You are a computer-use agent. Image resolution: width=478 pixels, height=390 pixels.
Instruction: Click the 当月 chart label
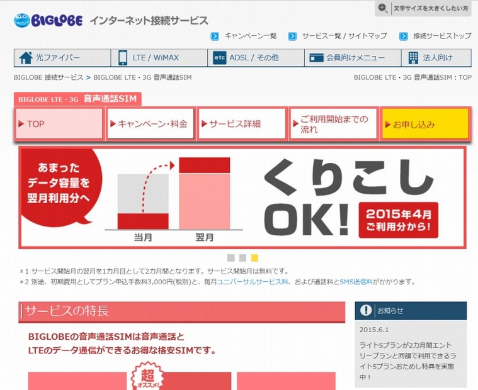coord(143,237)
